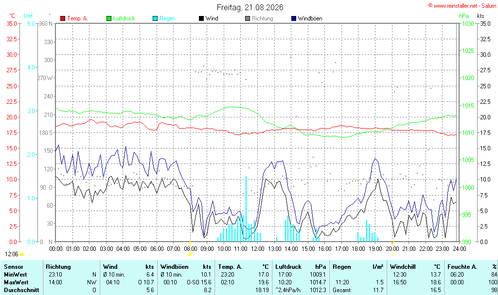Click the windchill max time 16:50

pos(400,282)
